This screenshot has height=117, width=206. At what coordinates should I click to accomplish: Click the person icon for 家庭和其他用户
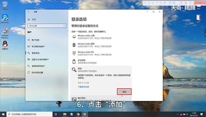pos(29,66)
